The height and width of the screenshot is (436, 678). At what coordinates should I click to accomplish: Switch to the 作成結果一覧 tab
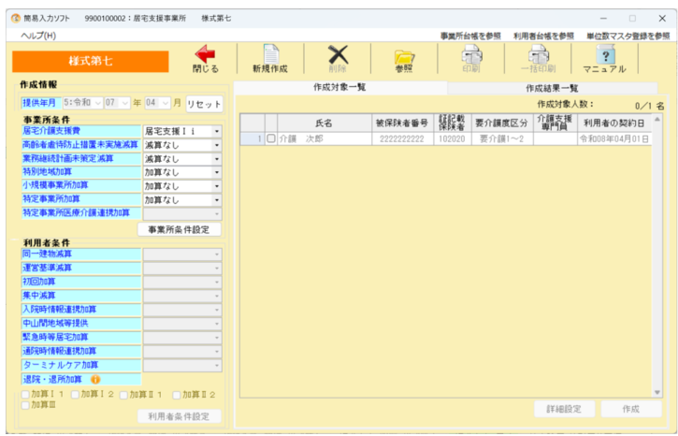[553, 87]
